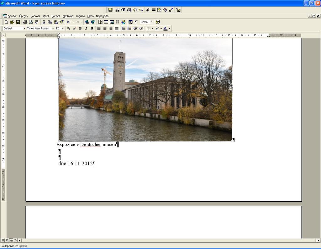This screenshot has width=321, height=249.
Task: Toggle Italic formatting
Action: click(x=86, y=29)
